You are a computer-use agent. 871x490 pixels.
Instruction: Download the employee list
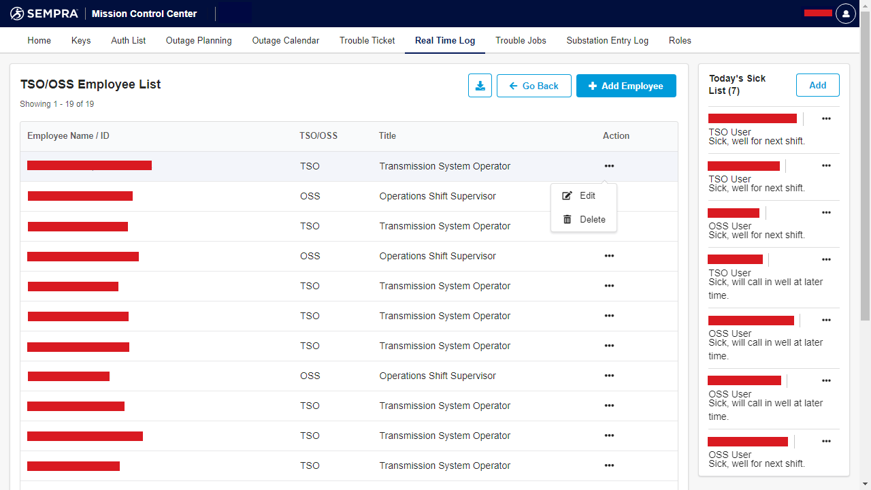click(480, 86)
